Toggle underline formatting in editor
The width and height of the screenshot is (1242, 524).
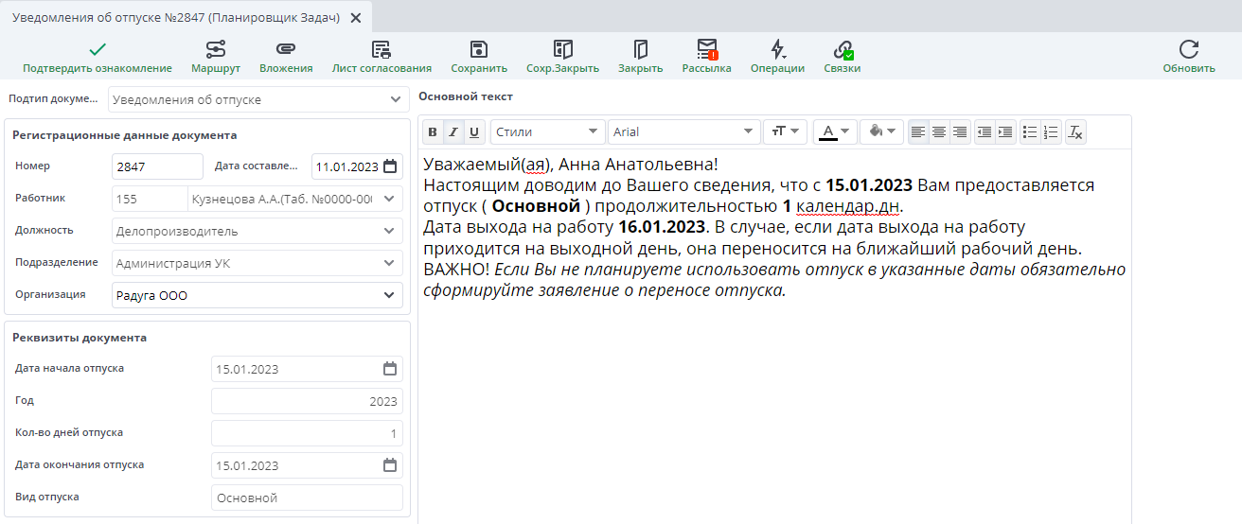pyautogui.click(x=474, y=132)
